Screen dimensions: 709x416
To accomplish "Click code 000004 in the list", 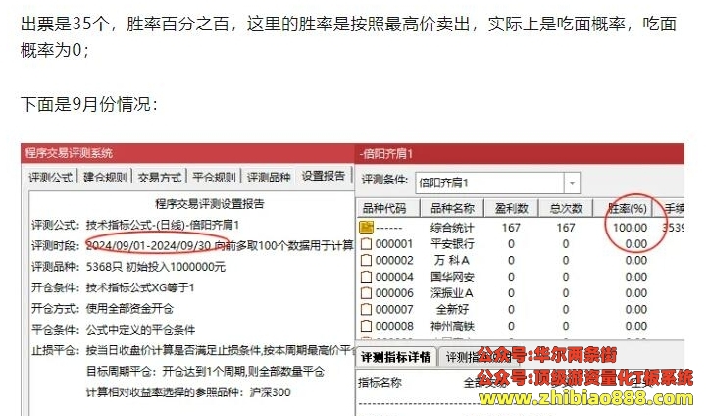I will [394, 277].
